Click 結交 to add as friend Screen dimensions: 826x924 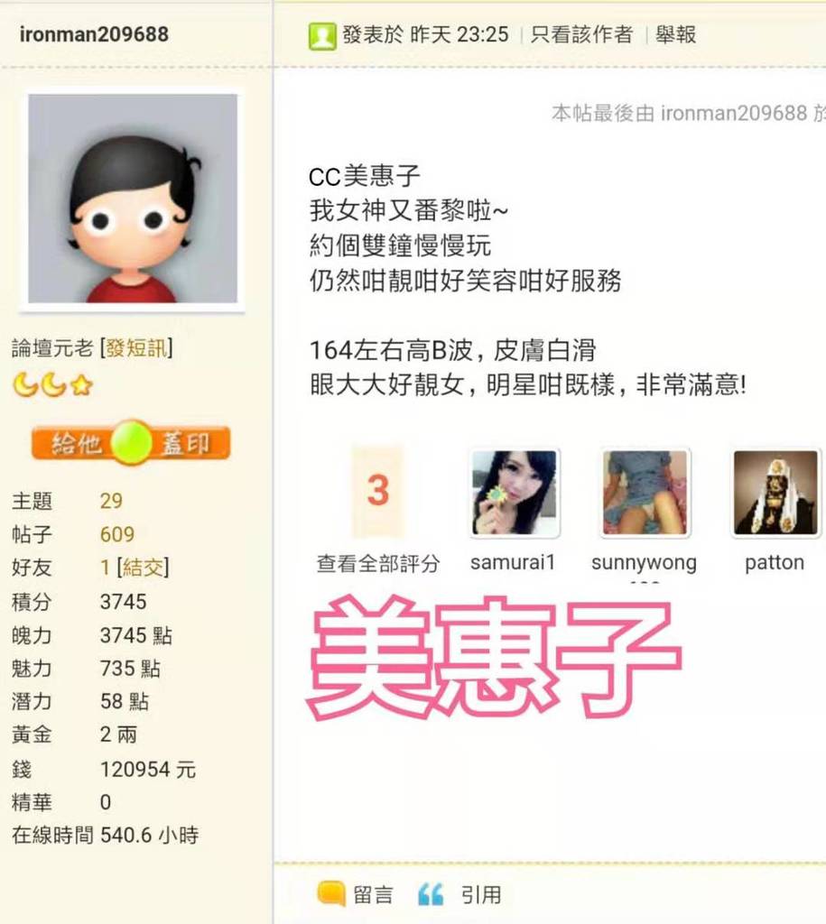point(144,568)
